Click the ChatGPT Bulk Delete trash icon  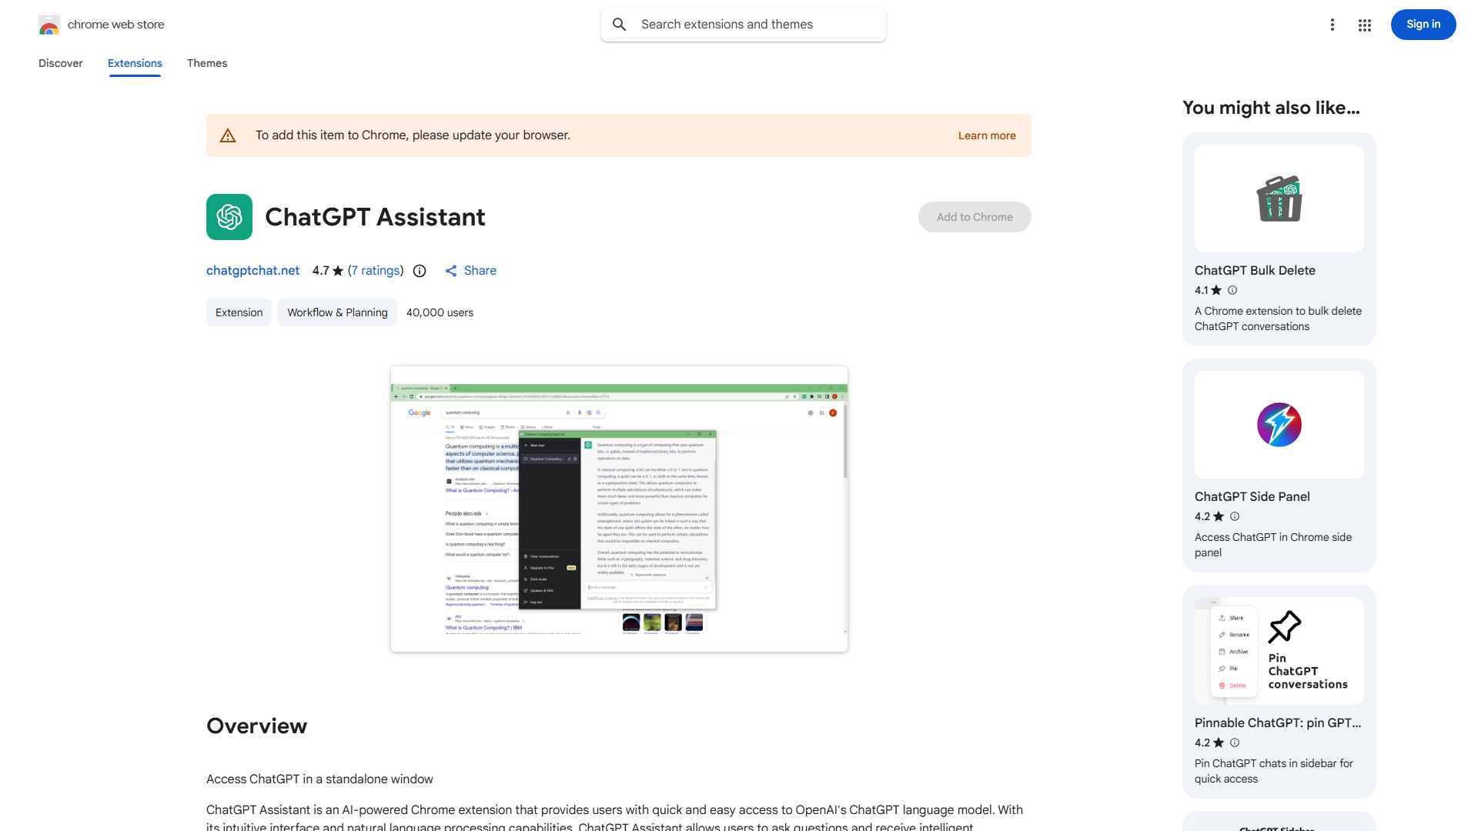click(x=1278, y=198)
